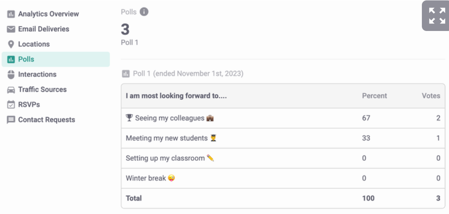Image resolution: width=449 pixels, height=214 pixels.
Task: Click the info icon next to Polls
Action: (x=144, y=12)
